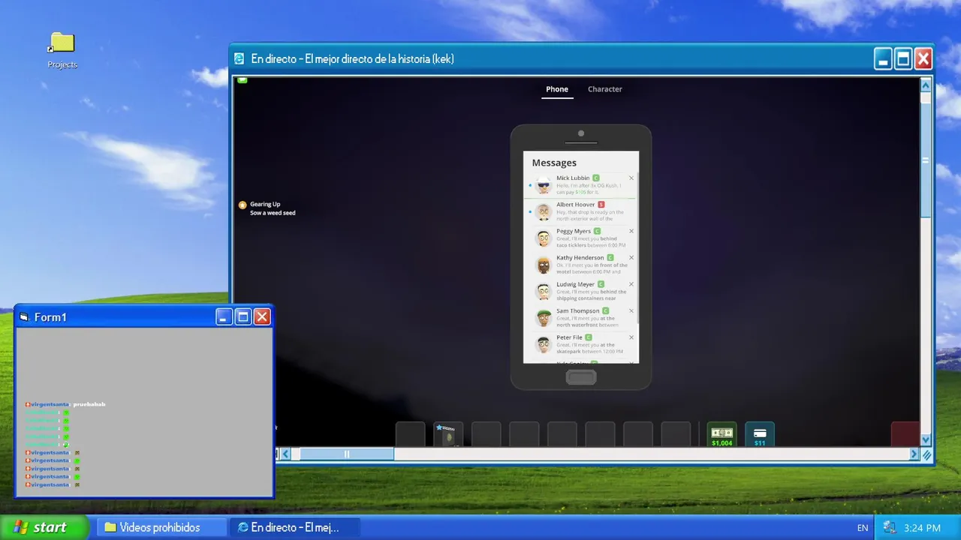Tap Peter File's avatar picture
Viewport: 961px width, 540px height.
click(544, 345)
